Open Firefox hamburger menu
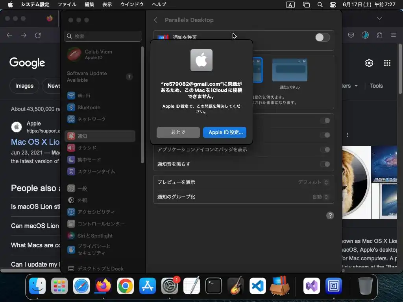The image size is (403, 302). coord(394,35)
